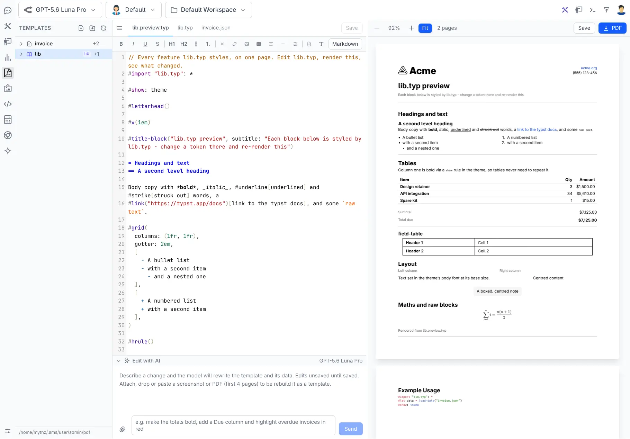Insert a horizontal rule
Screen dimensions: 630x439
pos(283,44)
